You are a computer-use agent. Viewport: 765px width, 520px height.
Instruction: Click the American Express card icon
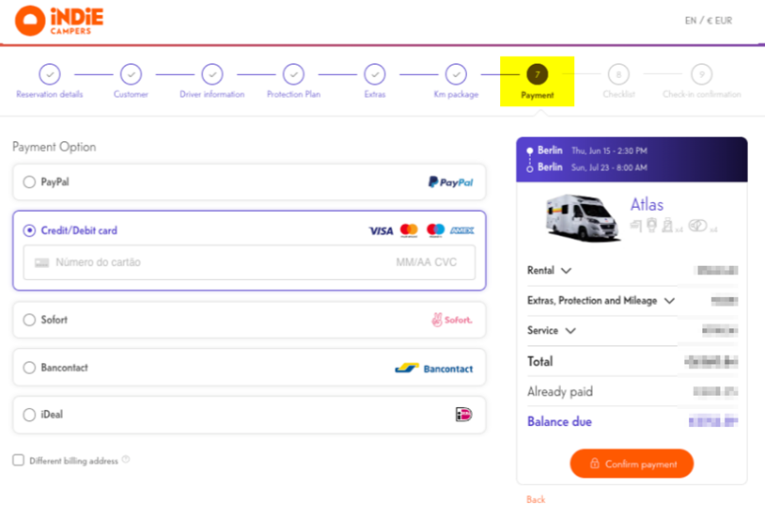pos(461,230)
